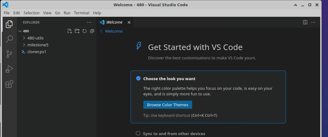Open the Selection menu
Image resolution: width=328 pixels, height=137 pixels.
pyautogui.click(x=32, y=13)
